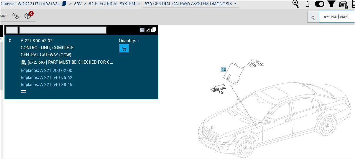Open link Replaces: A 221 540 95 62
This screenshot has width=355, height=160.
pyautogui.click(x=46, y=77)
